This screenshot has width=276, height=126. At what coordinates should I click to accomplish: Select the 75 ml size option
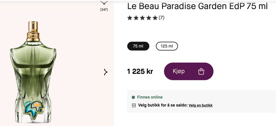(138, 46)
